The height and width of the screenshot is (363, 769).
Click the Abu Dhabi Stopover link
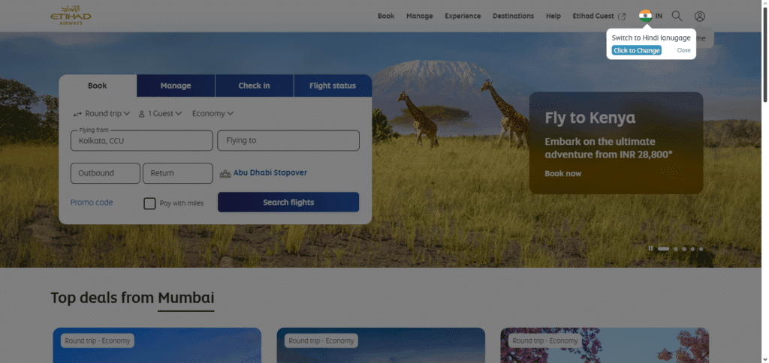tap(270, 173)
